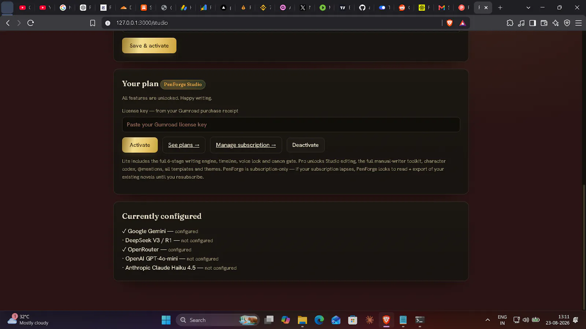The width and height of the screenshot is (586, 329).
Task: Select the Google Gemini configured row
Action: [x=160, y=231]
